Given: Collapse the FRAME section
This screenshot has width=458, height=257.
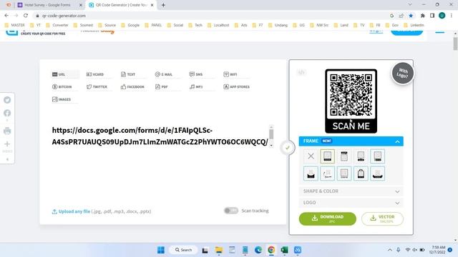Looking at the screenshot, I should (x=351, y=141).
